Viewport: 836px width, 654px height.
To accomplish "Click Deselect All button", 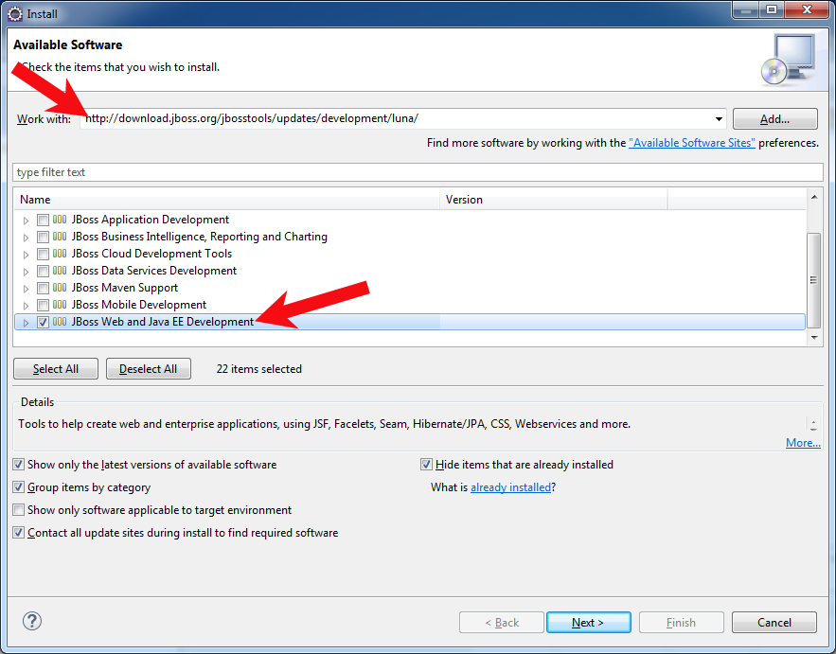I will click(149, 369).
